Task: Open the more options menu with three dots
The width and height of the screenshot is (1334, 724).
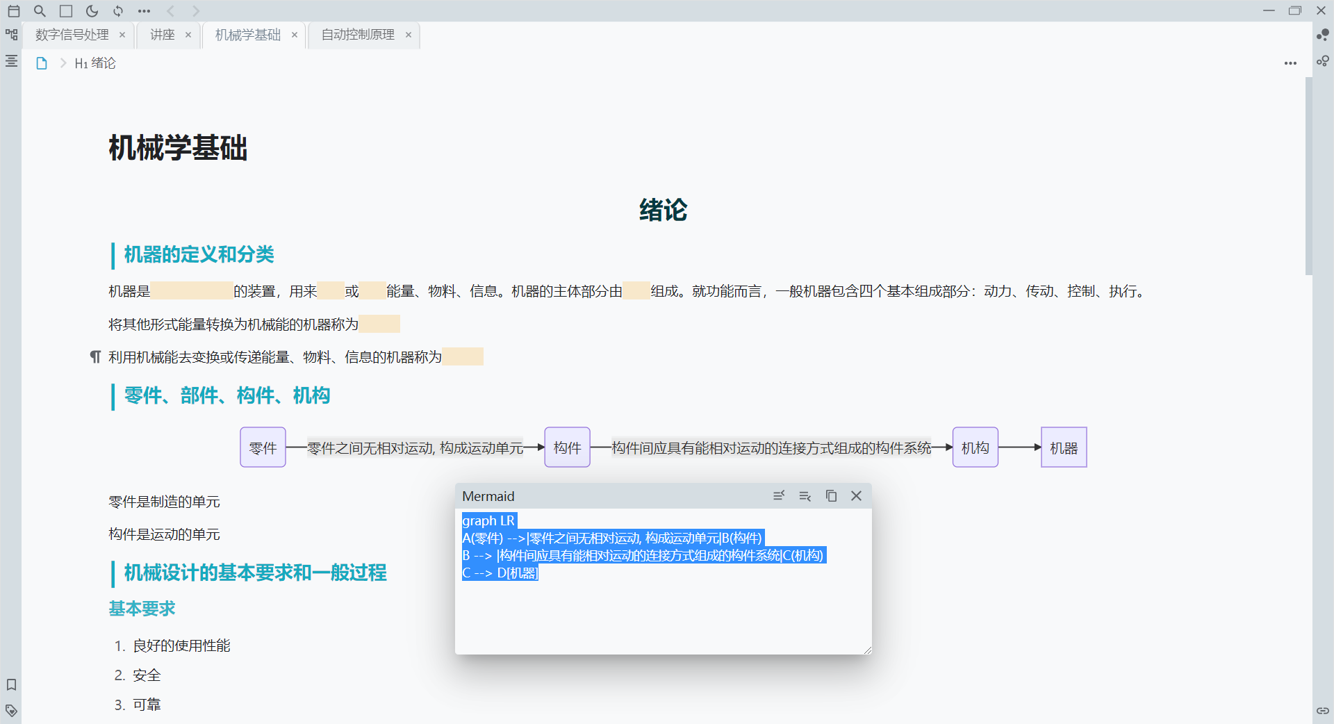Action: 144,11
